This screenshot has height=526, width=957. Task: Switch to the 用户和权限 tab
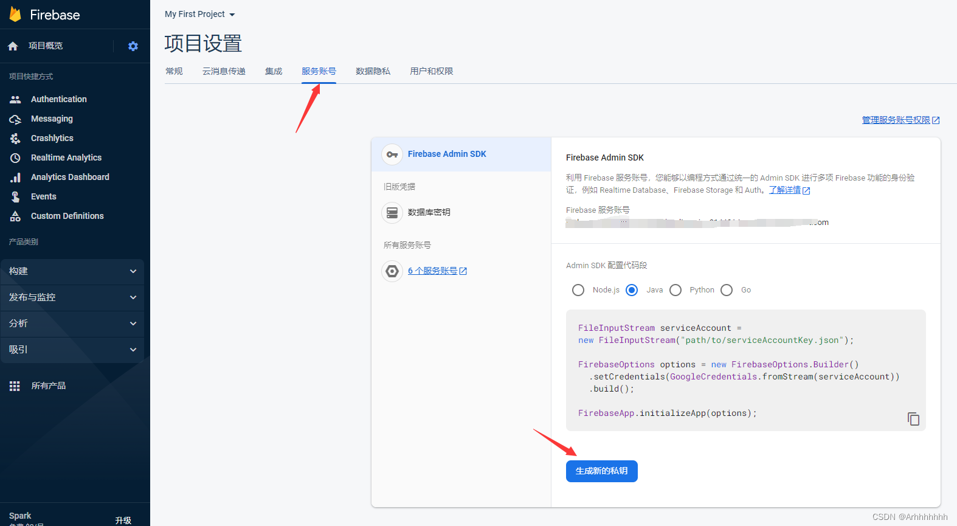431,71
